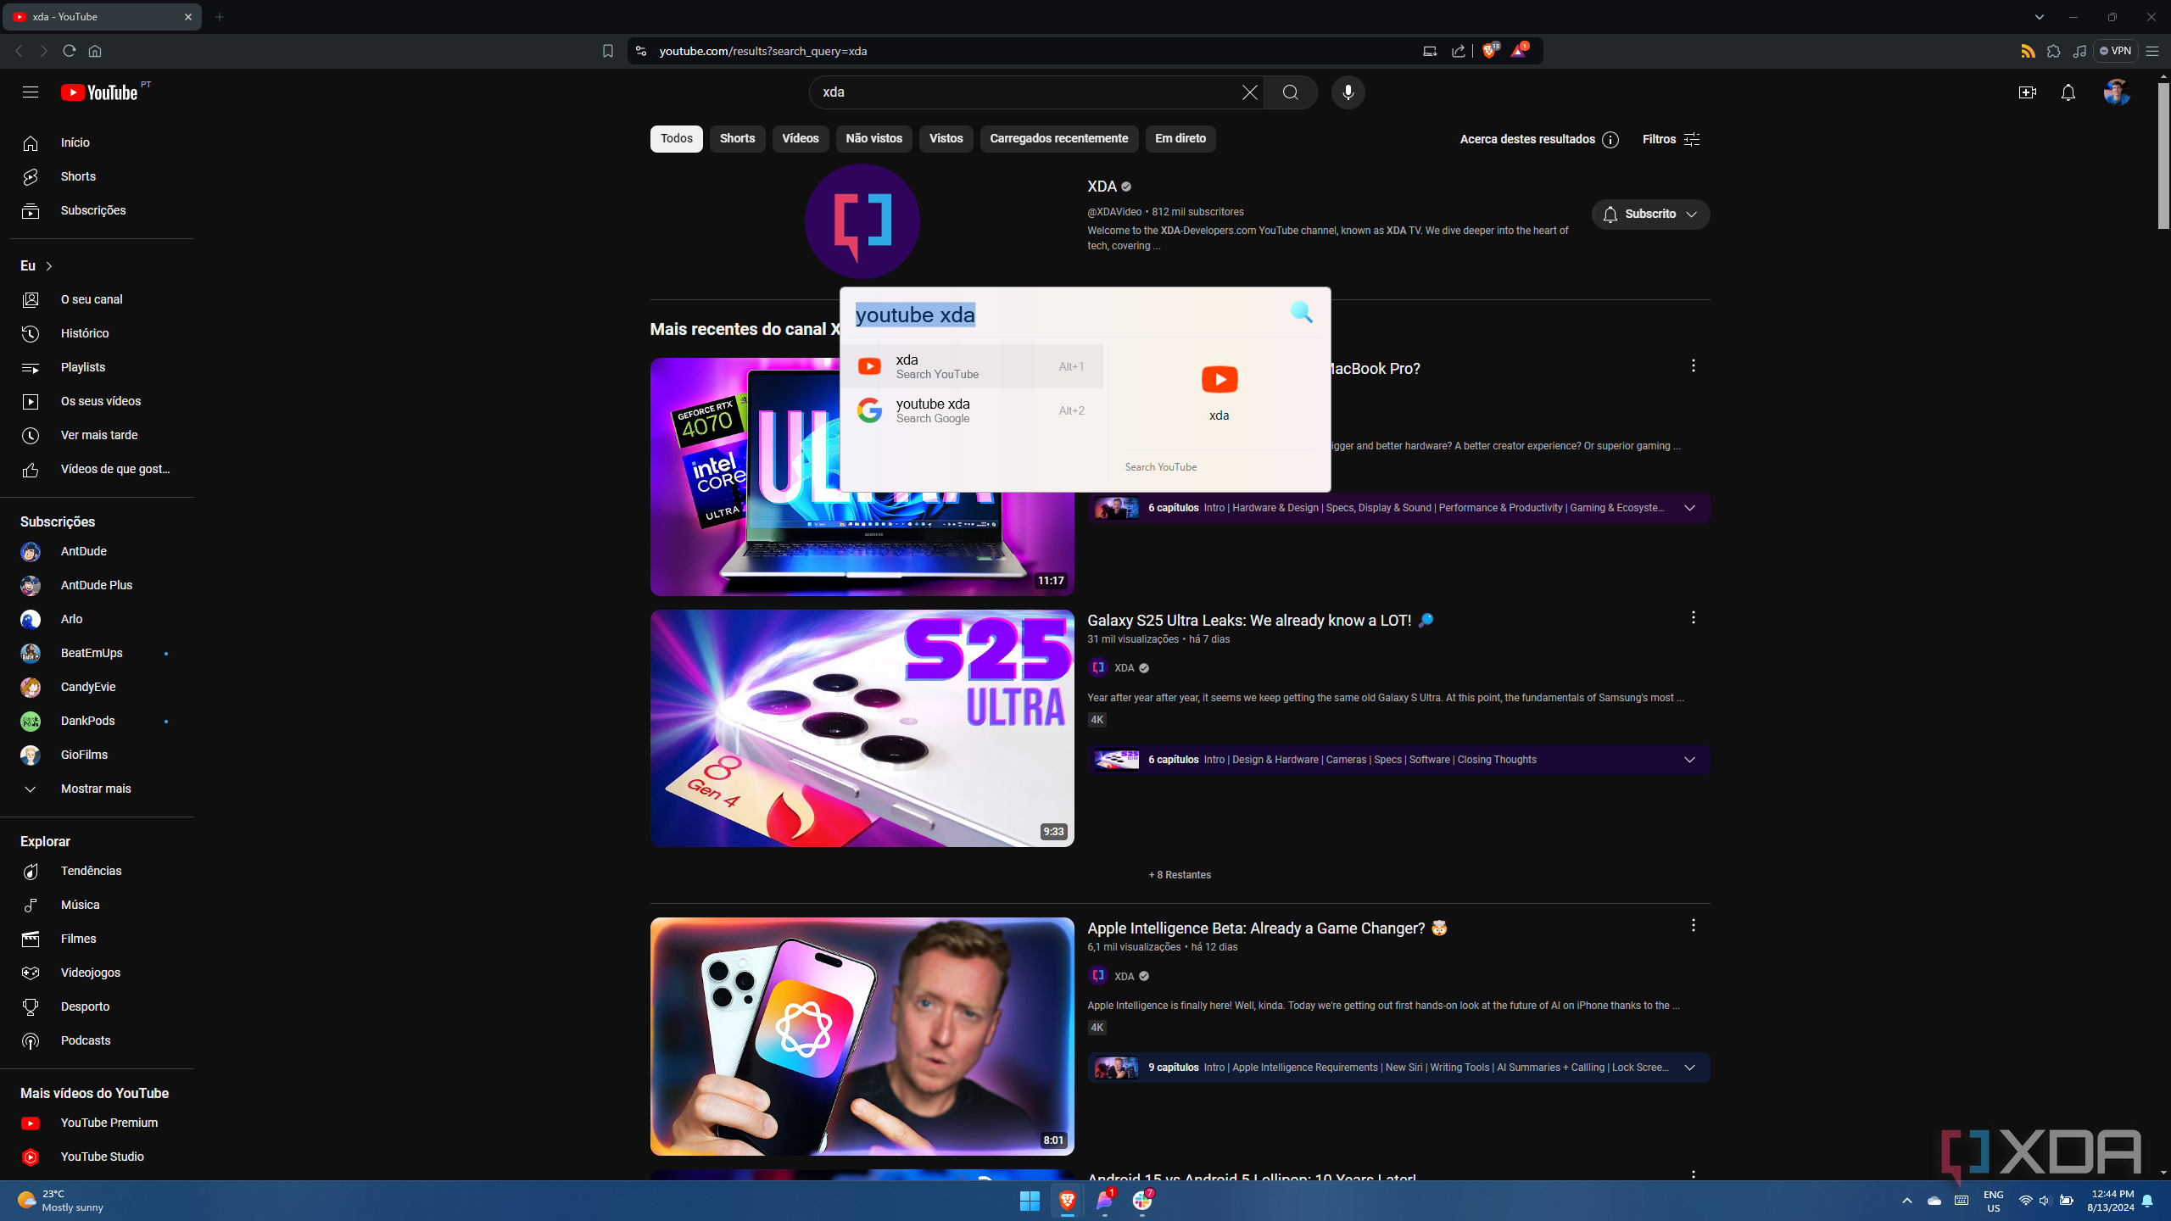Expand chapters for Galaxy S25 Ultra video
Screen dimensions: 2171x1221
click(x=1689, y=760)
